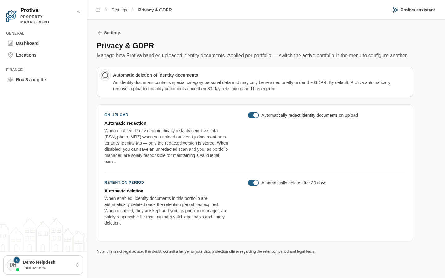This screenshot has width=445, height=278.
Task: Click the 'Automatically delete after 30 days' label
Action: pyautogui.click(x=294, y=183)
